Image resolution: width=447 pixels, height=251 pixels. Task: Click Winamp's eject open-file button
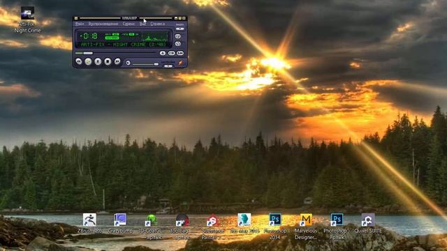[163, 53]
